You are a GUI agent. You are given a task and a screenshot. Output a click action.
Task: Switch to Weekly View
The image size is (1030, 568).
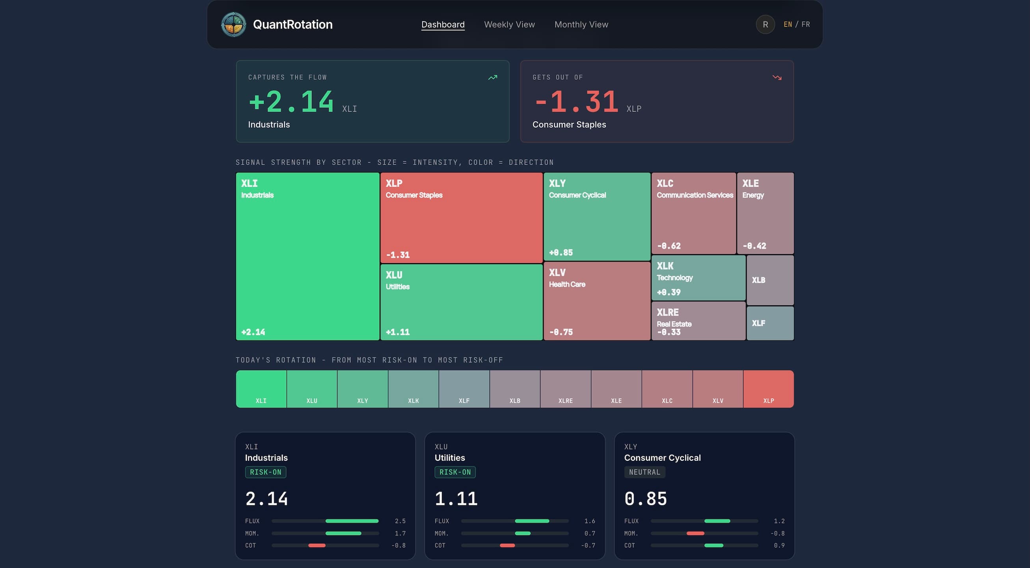pyautogui.click(x=509, y=24)
